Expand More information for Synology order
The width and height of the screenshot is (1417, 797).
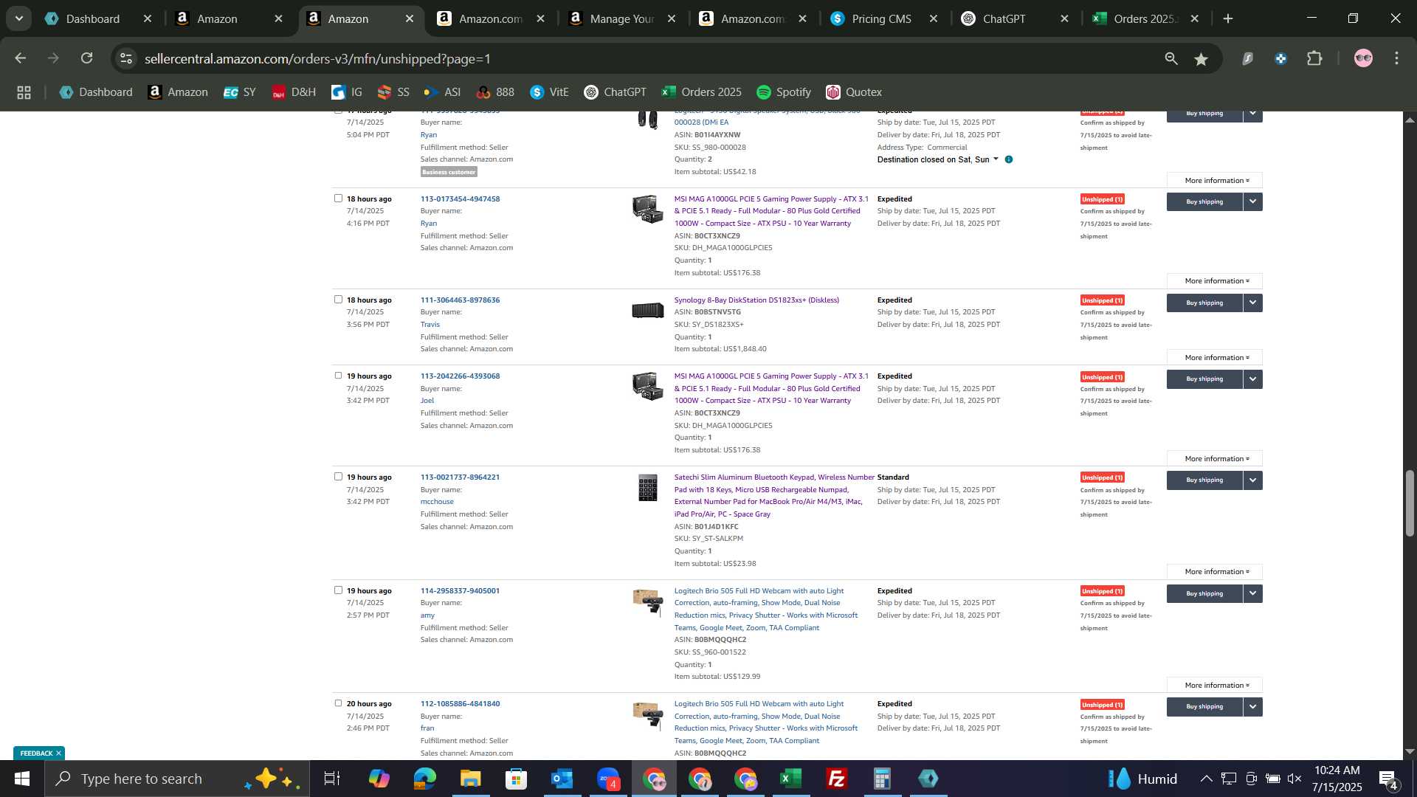[1215, 358]
